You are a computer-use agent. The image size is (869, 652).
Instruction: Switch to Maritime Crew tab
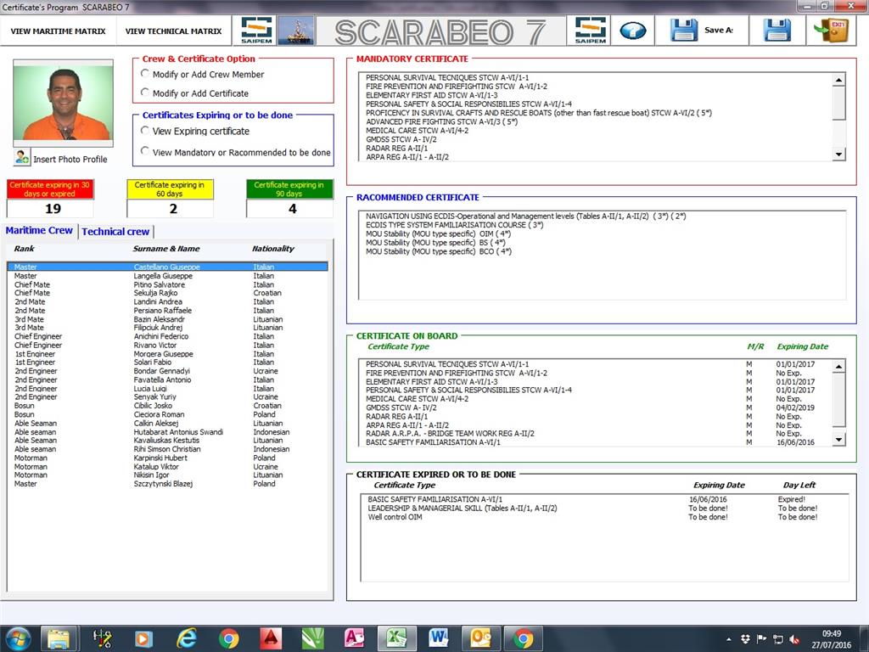pos(39,230)
